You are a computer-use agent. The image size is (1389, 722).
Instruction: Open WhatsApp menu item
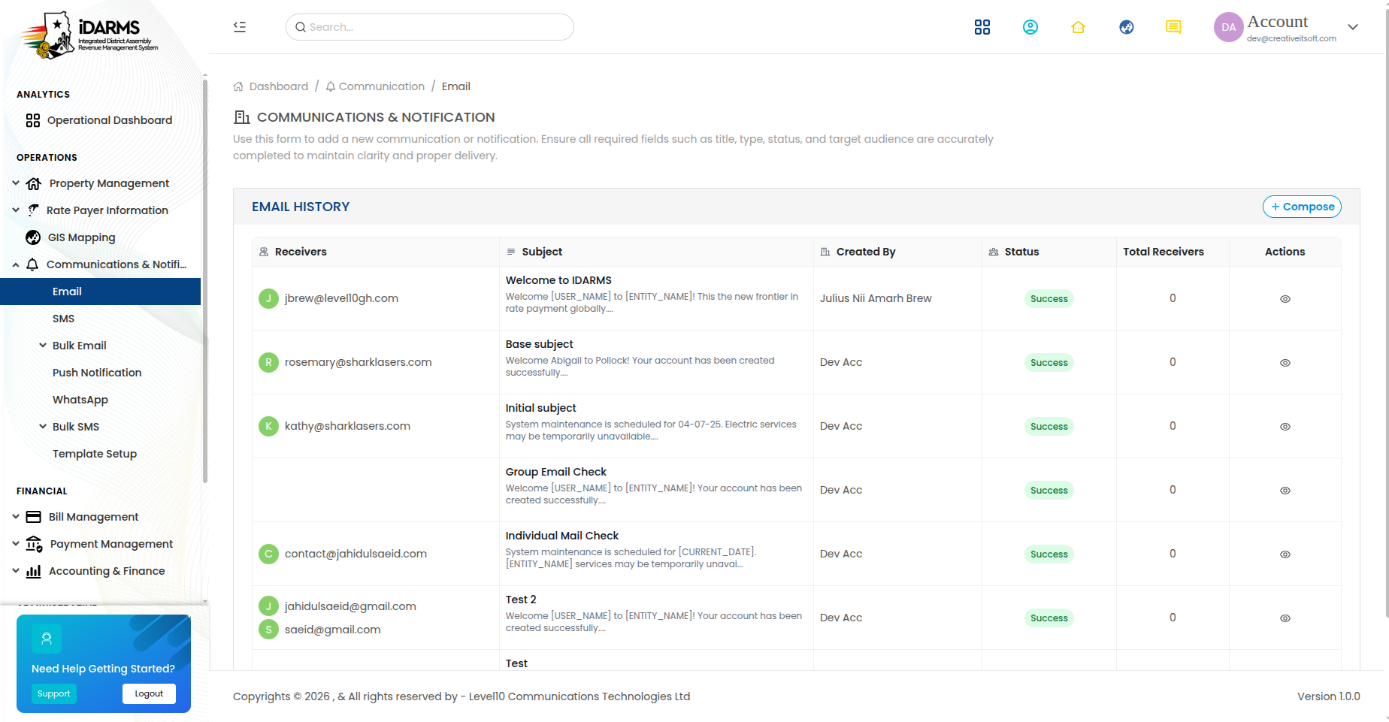pyautogui.click(x=80, y=400)
